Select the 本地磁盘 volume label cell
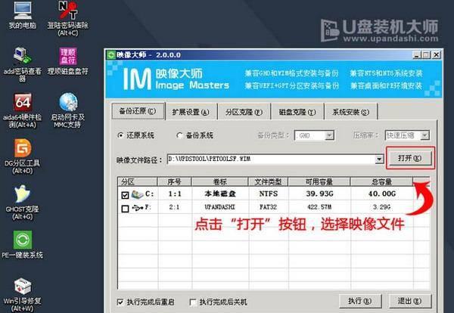 220,194
